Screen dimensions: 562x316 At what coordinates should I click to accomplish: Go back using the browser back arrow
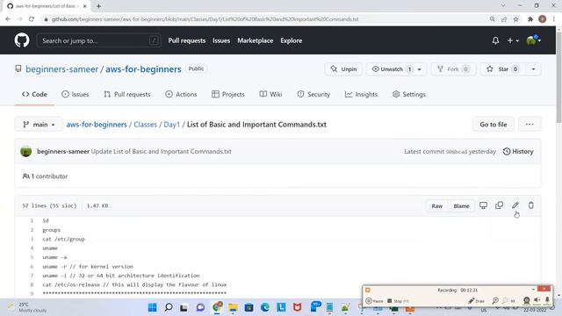point(8,19)
